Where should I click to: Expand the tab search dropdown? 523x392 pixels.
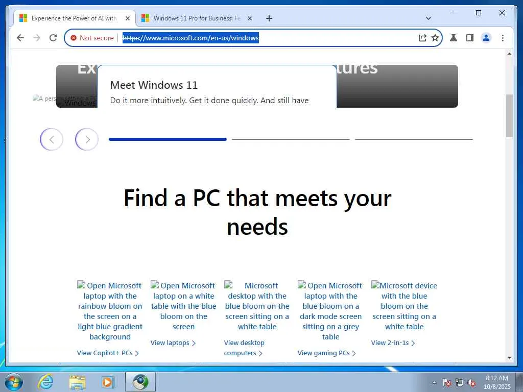click(429, 18)
